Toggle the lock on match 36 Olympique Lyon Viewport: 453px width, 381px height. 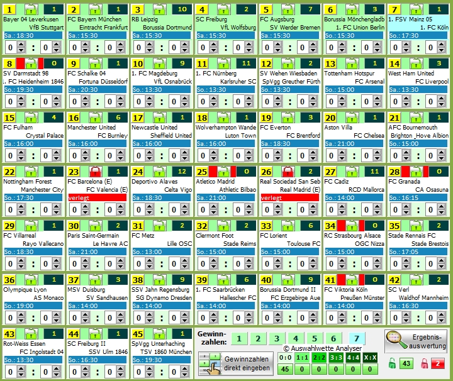point(31,280)
